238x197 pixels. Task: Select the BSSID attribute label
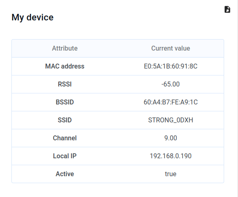[65, 102]
